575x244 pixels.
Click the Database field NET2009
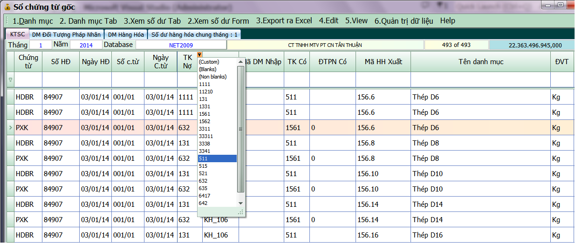(x=181, y=45)
